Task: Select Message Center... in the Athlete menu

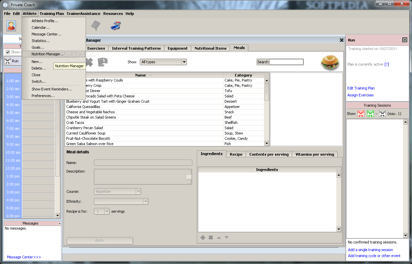Action: [54, 34]
